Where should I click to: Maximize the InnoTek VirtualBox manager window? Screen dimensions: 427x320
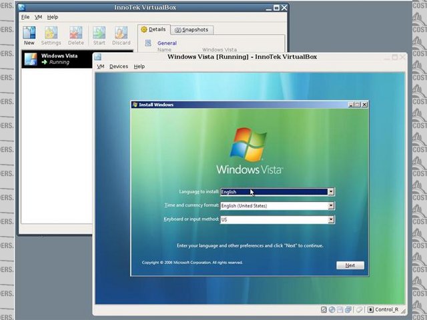point(276,7)
